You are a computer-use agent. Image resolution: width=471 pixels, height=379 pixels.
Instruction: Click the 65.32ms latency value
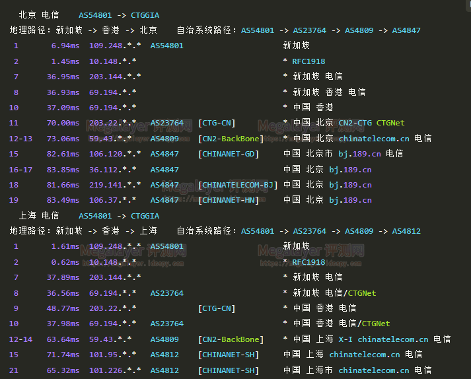(x=63, y=370)
